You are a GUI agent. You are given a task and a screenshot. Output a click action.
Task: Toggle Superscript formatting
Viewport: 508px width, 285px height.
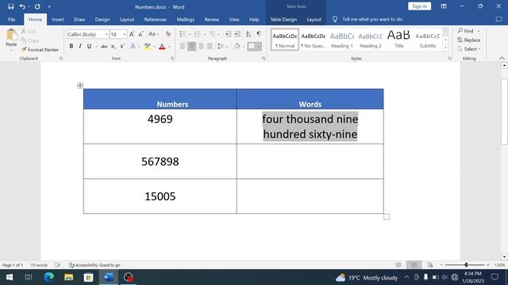(122, 46)
